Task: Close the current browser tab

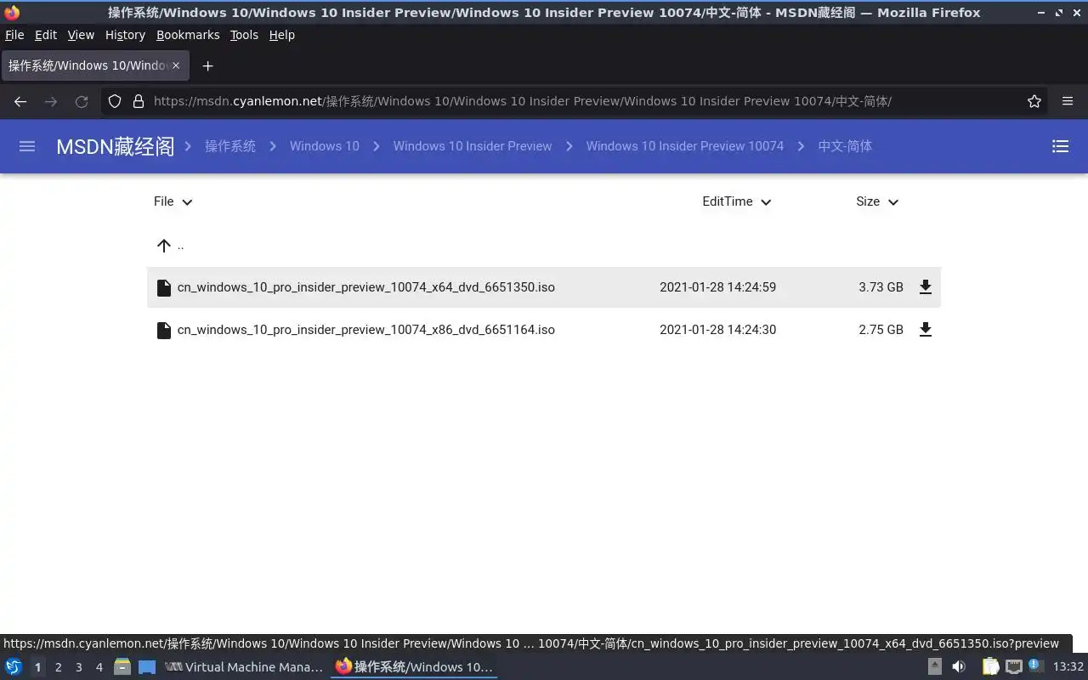Action: [x=176, y=65]
